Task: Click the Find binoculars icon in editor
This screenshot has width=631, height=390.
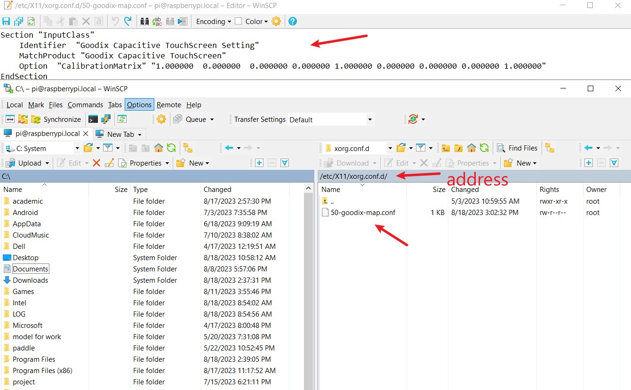Action: 145,21
